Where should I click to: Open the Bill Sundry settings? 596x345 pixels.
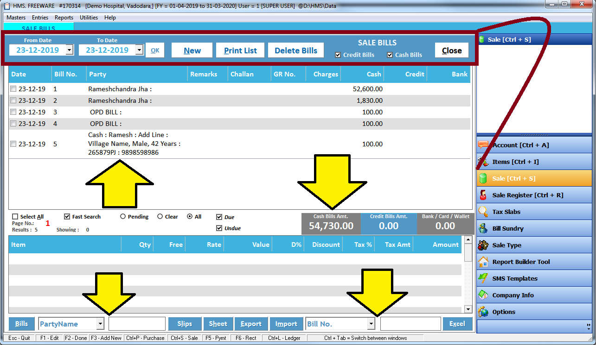pos(509,228)
